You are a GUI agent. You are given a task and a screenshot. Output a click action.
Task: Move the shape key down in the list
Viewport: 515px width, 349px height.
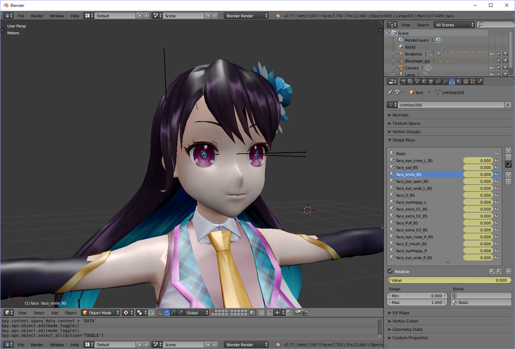pyautogui.click(x=508, y=182)
